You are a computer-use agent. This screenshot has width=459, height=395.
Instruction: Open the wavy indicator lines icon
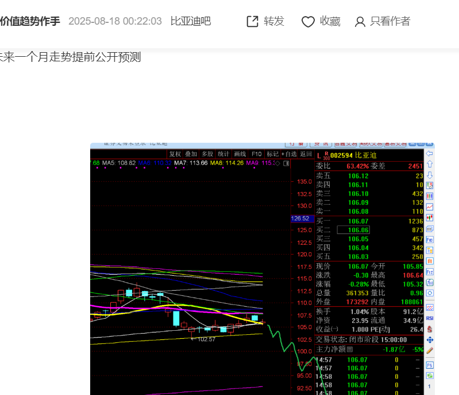pos(430,307)
